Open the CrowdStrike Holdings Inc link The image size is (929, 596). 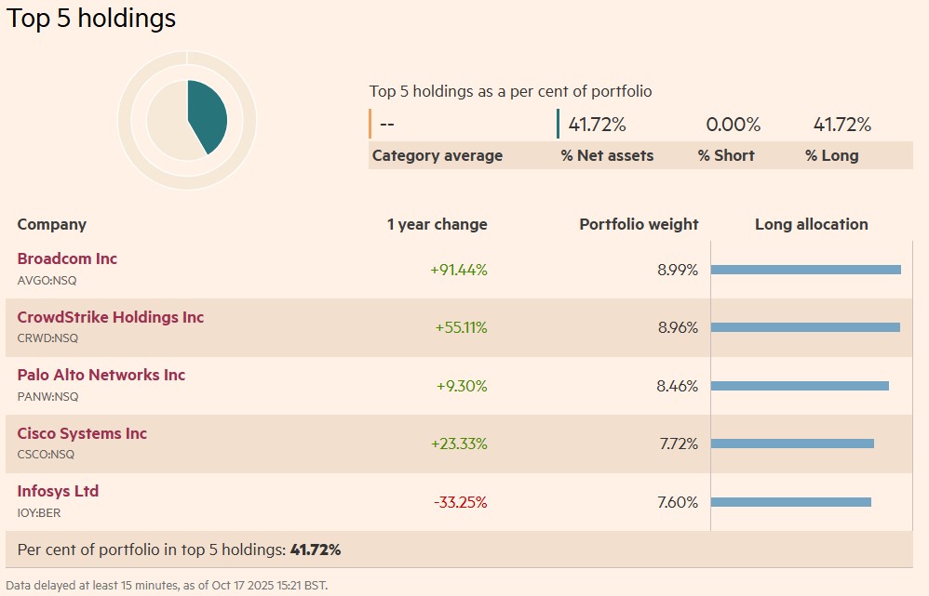pyautogui.click(x=110, y=317)
